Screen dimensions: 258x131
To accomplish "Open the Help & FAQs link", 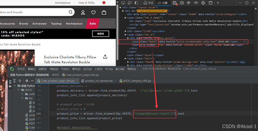I will (87, 3).
